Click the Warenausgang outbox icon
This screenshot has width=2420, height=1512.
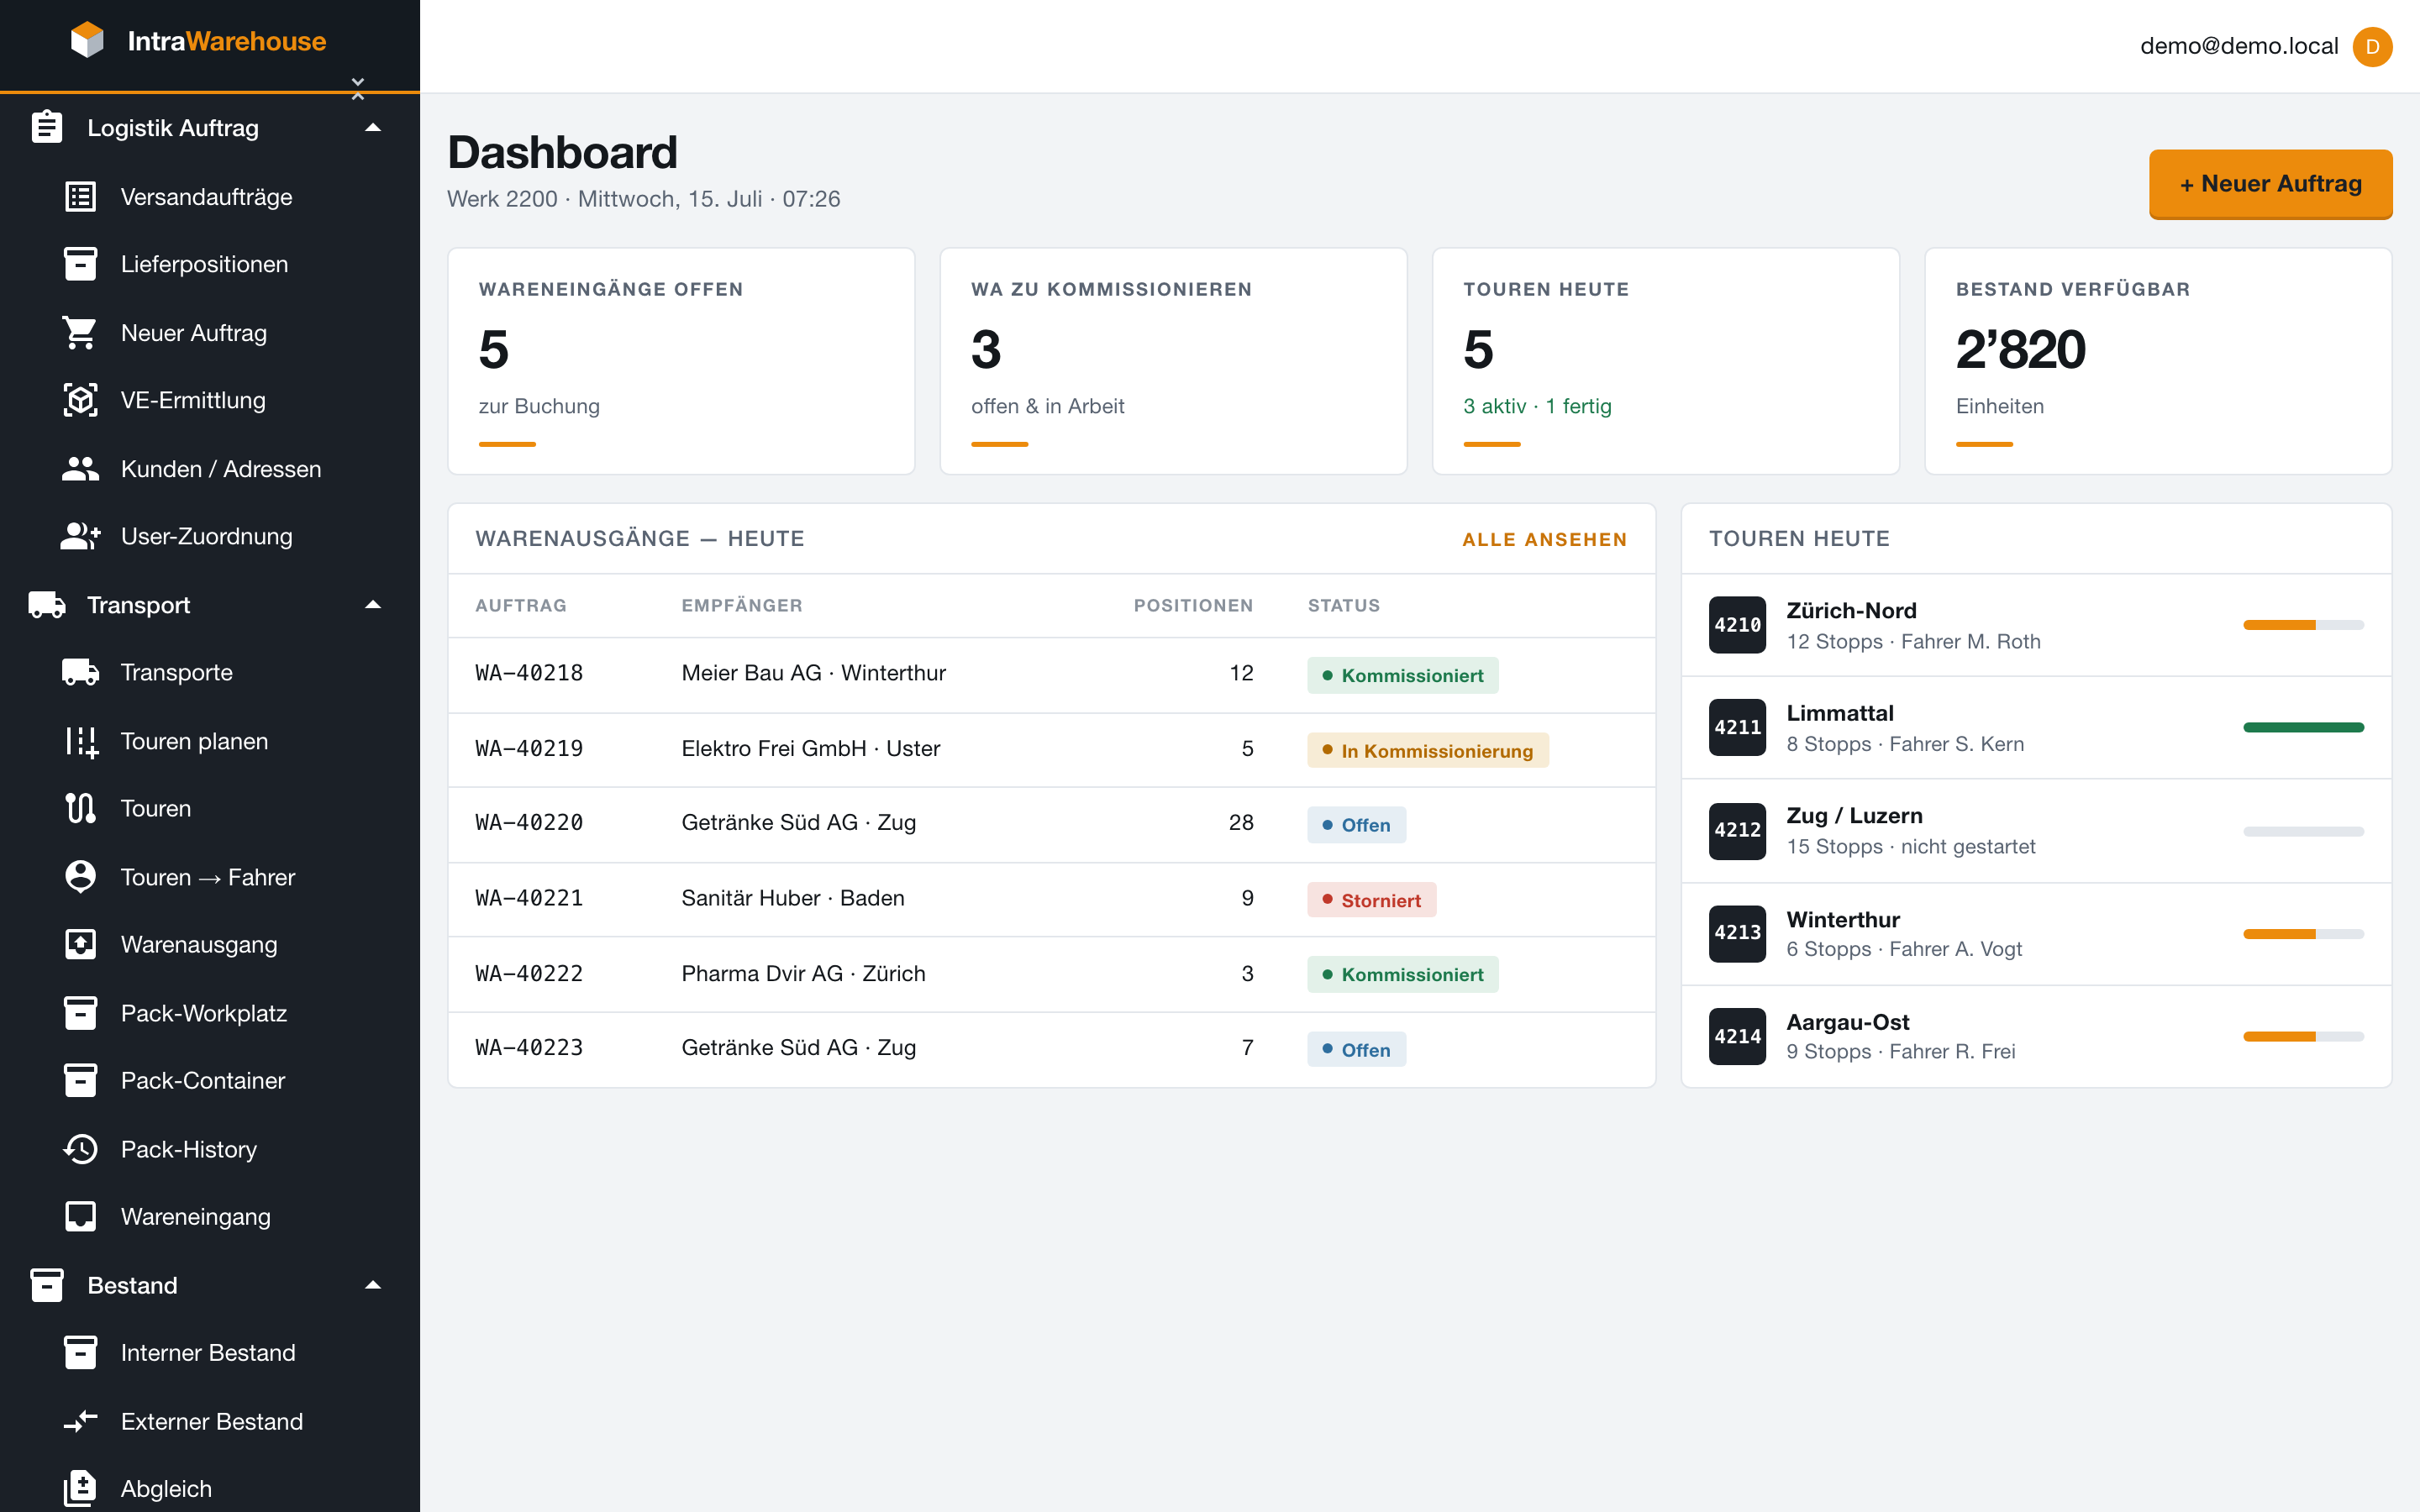(80, 944)
